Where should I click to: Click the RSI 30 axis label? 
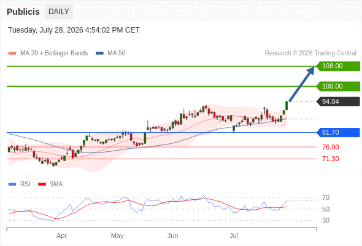click(x=326, y=220)
